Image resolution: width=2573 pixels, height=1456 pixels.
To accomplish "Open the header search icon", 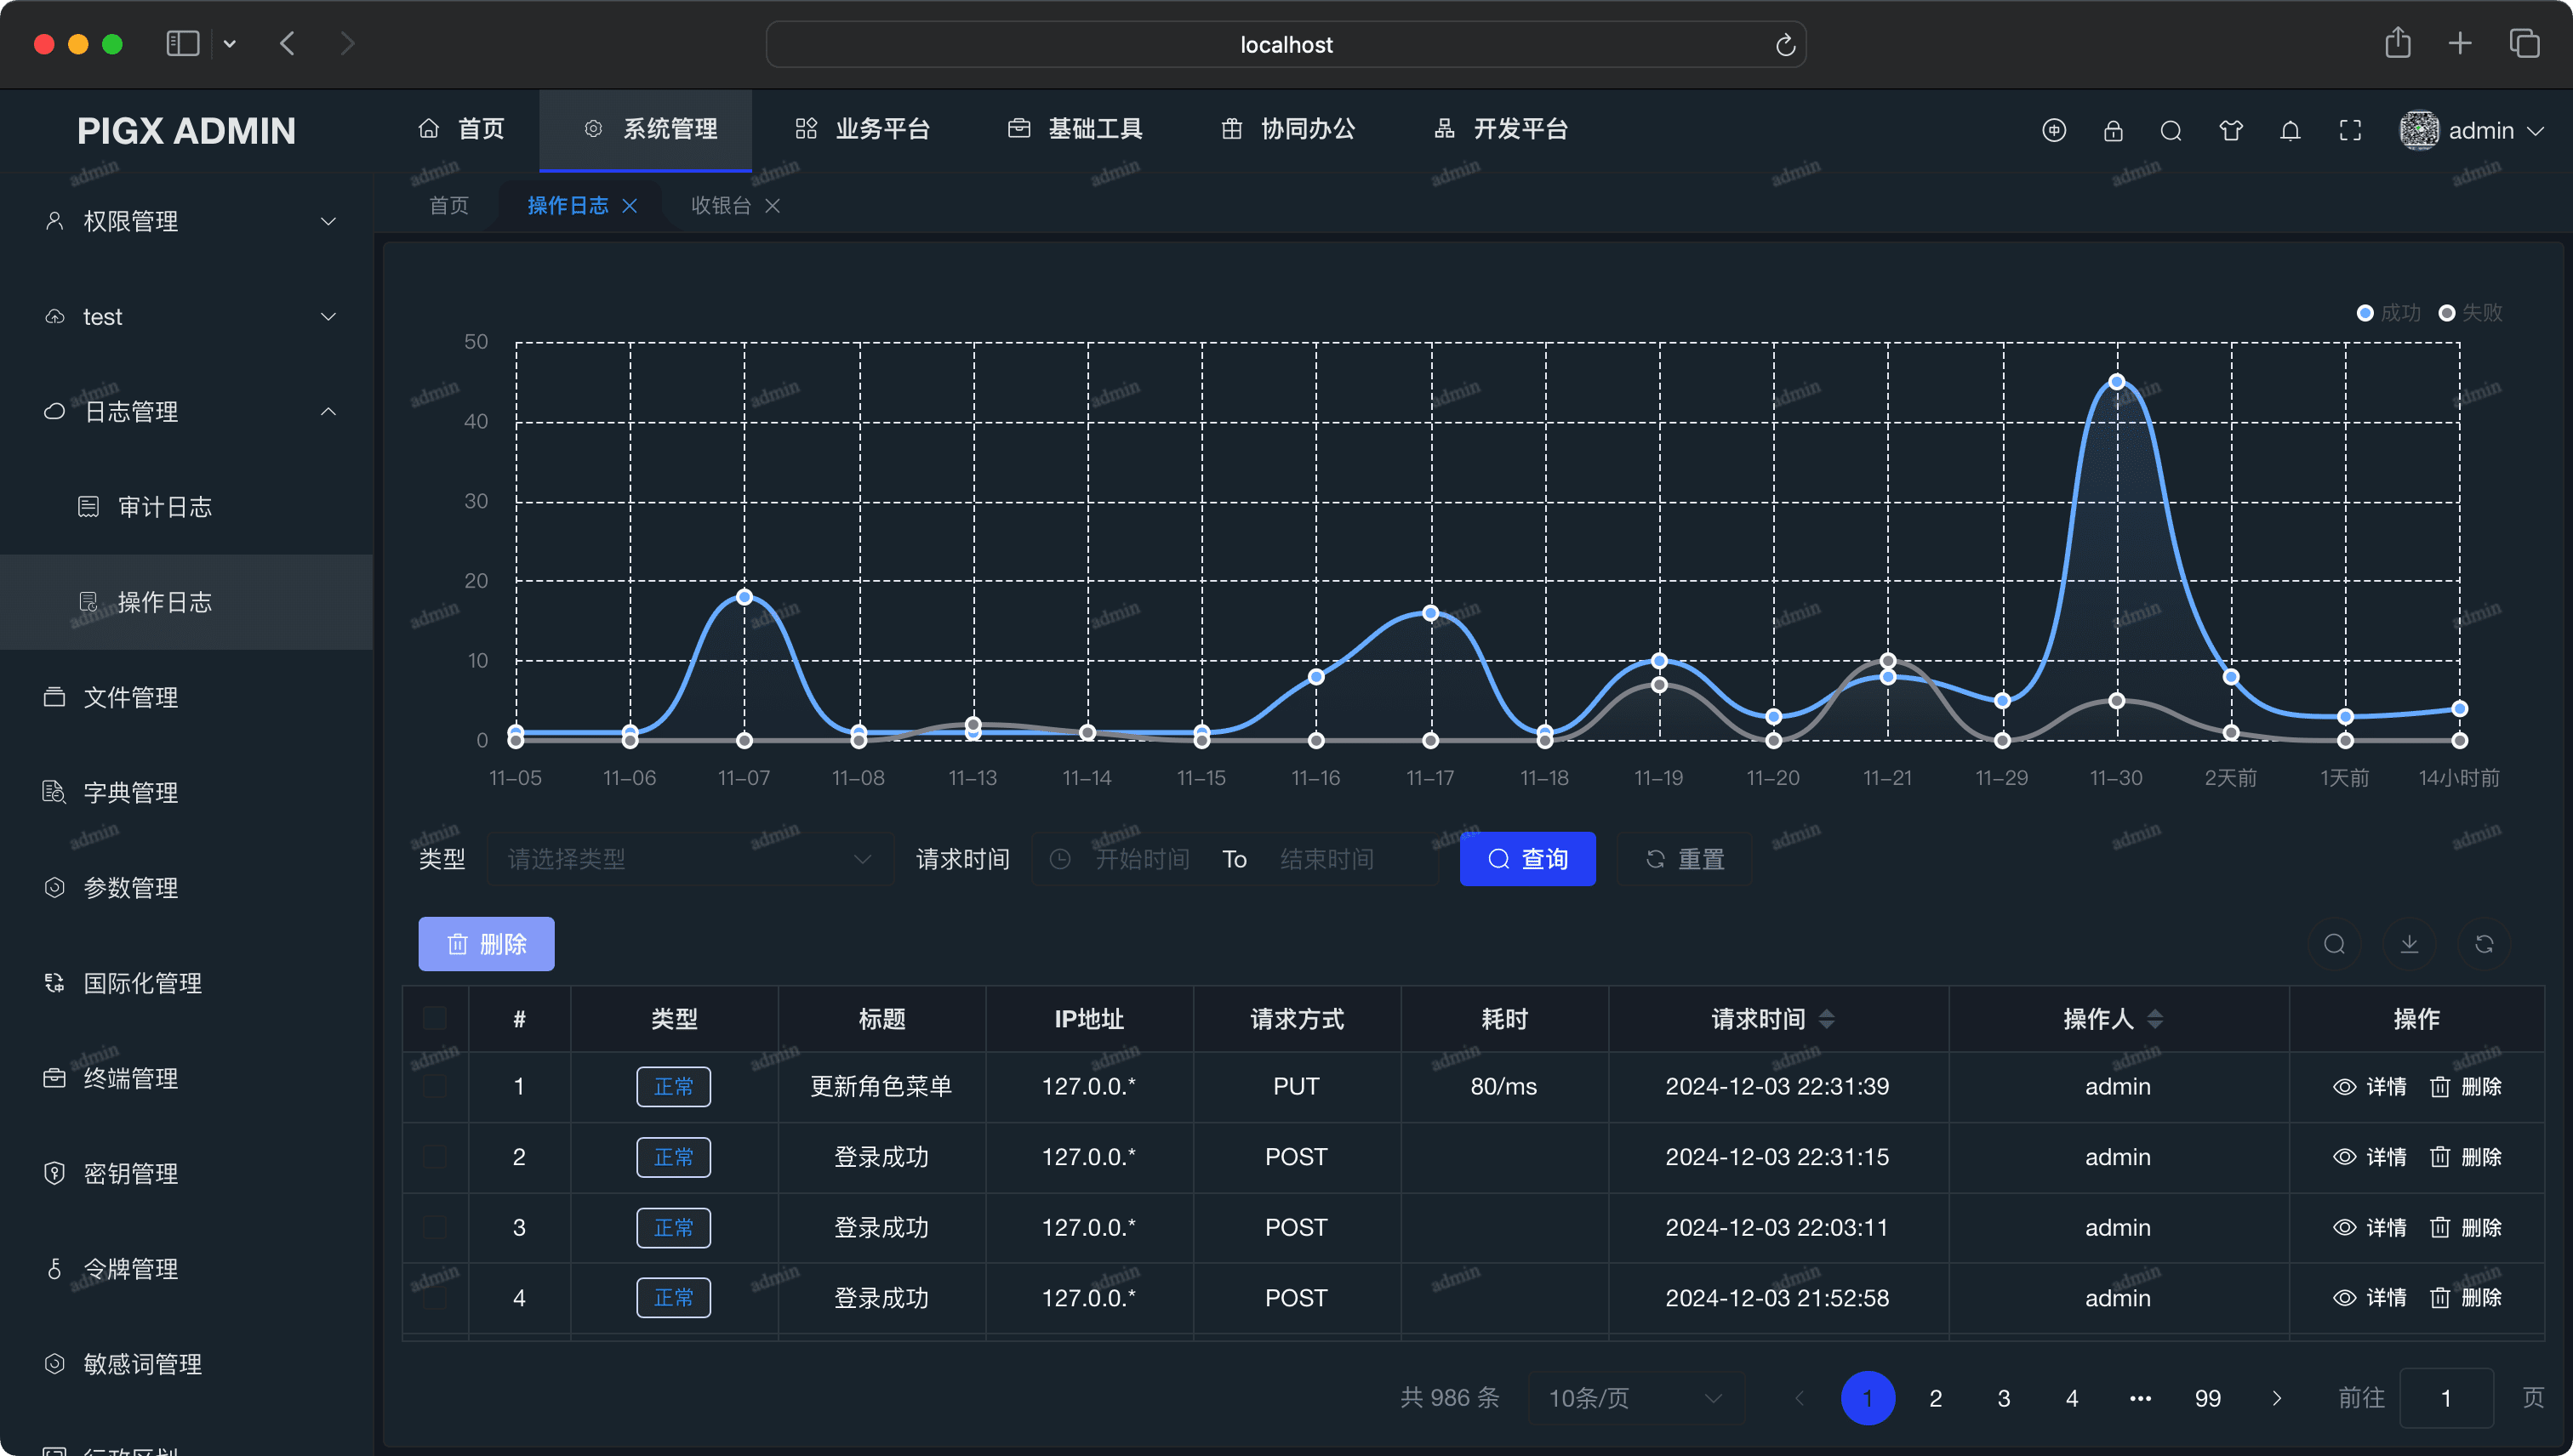I will point(2171,130).
